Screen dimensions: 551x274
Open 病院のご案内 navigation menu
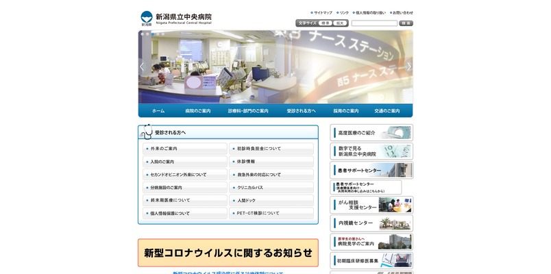(198, 111)
